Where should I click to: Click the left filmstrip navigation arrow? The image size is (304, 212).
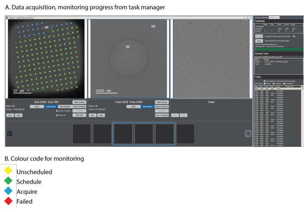(10, 134)
